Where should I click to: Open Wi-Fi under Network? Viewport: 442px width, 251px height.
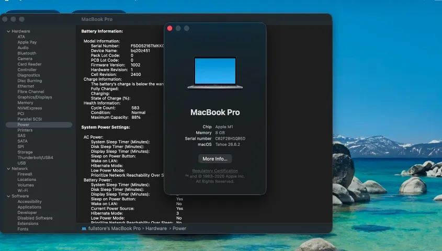point(22,190)
